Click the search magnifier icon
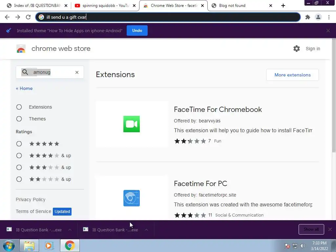 pyautogui.click(x=25, y=72)
